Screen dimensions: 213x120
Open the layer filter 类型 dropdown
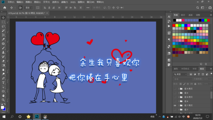[180, 74]
